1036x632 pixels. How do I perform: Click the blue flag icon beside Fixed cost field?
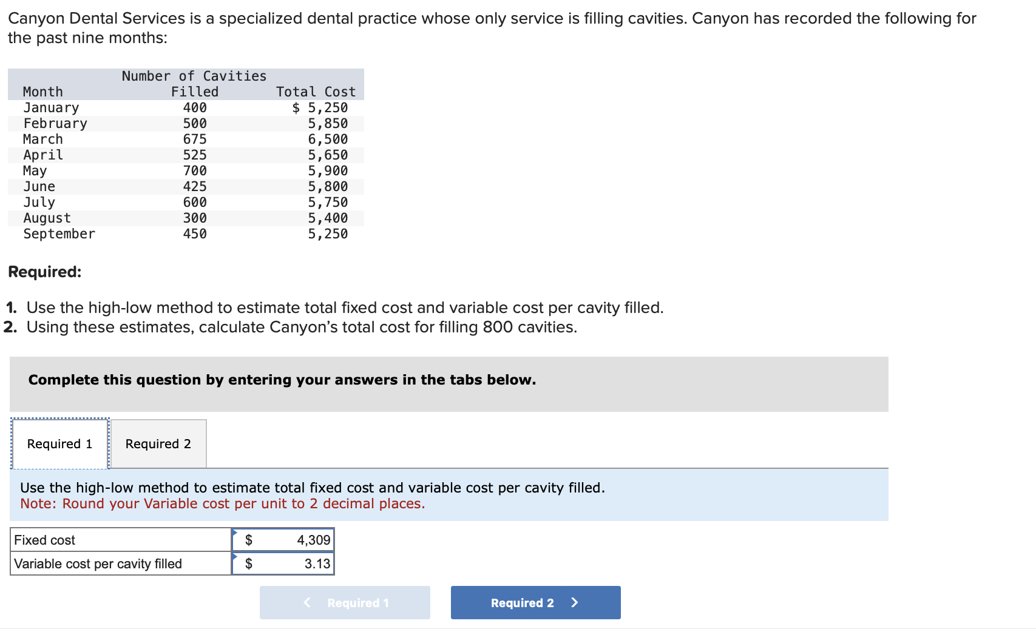click(234, 534)
